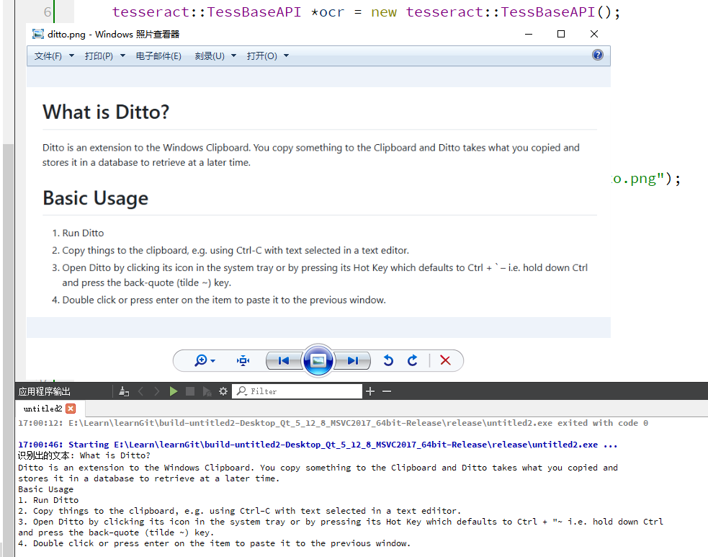Click the fit-to-window actual size icon

[x=243, y=360]
